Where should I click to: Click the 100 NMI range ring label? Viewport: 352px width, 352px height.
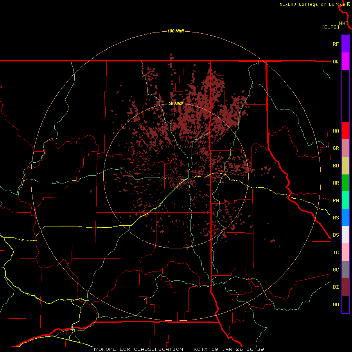pyautogui.click(x=176, y=31)
